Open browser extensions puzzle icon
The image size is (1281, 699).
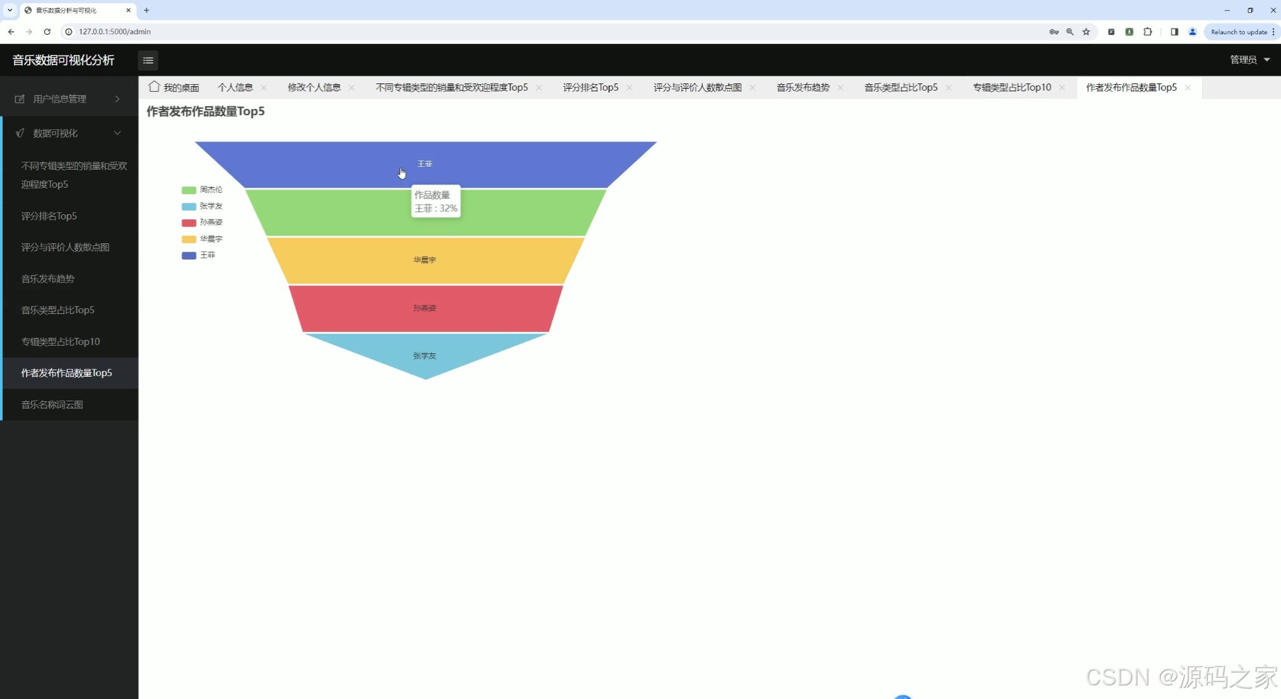(x=1148, y=32)
